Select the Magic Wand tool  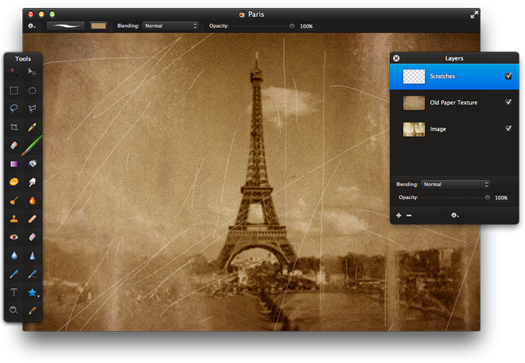tap(14, 72)
